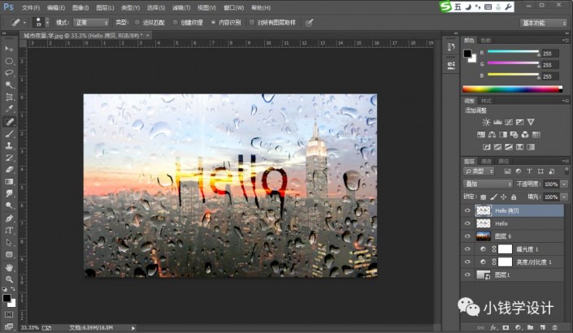Open the brush size preset picker
573x333 pixels.
click(47, 23)
